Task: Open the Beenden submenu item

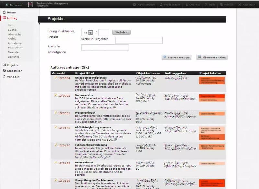Action: pos(14,52)
